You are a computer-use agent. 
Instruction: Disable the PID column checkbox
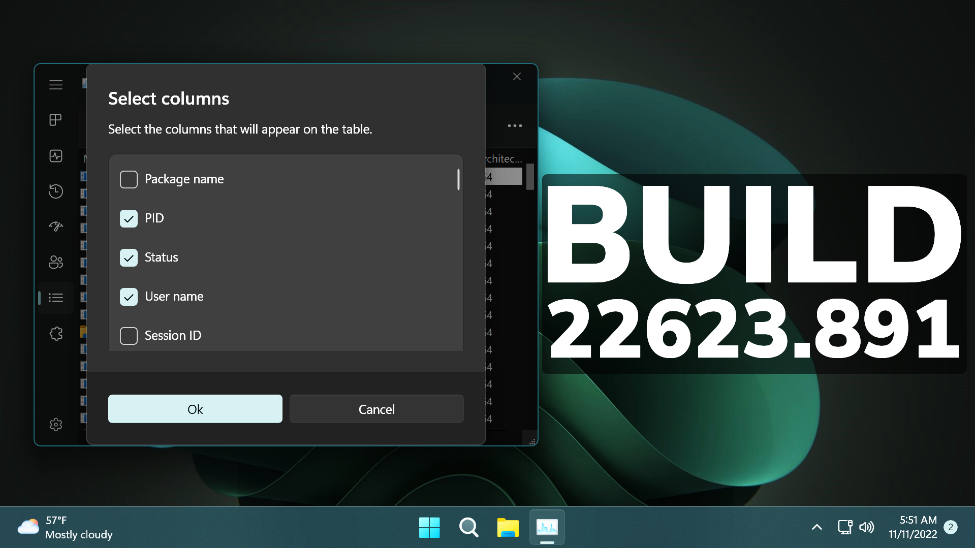[x=129, y=218]
